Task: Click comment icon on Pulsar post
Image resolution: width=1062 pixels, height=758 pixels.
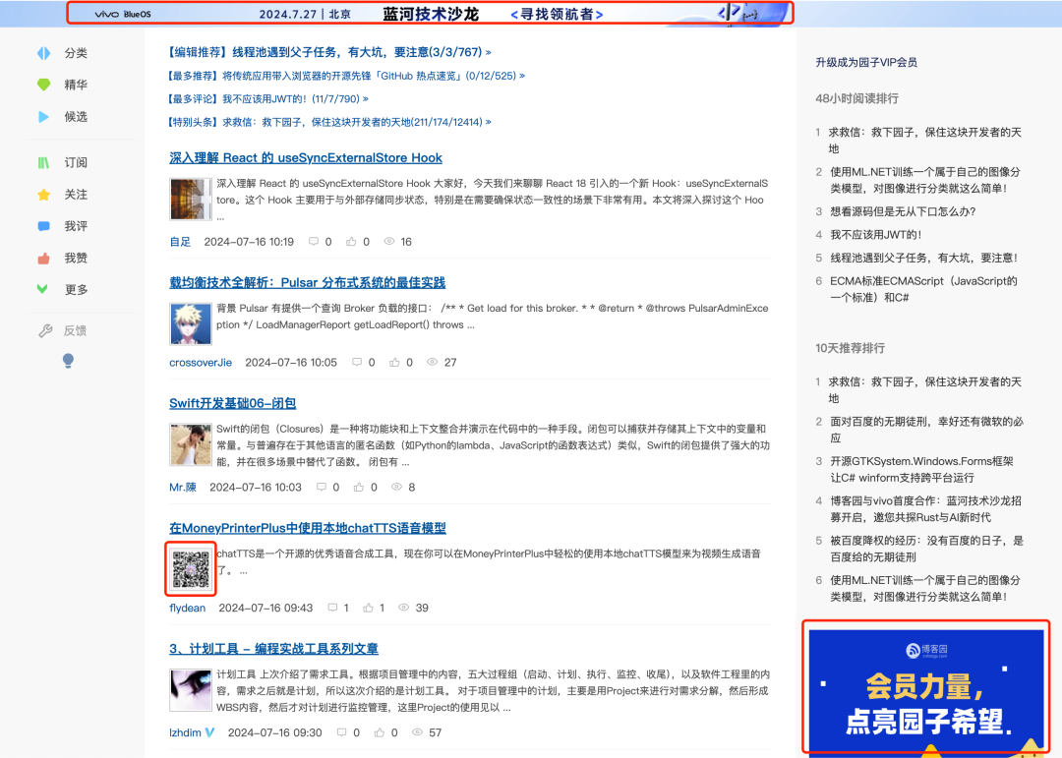Action: [356, 363]
